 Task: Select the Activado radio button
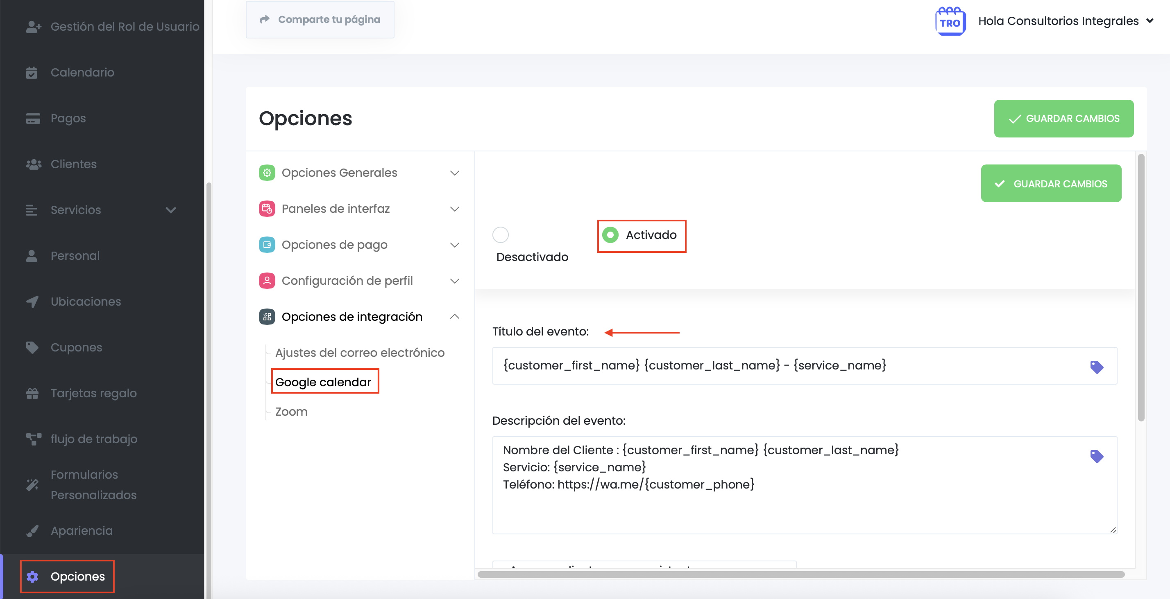tap(610, 235)
